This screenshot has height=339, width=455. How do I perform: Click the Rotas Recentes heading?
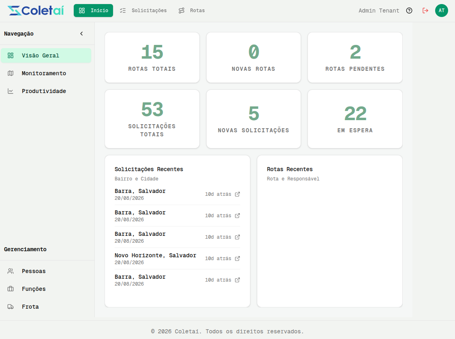click(x=290, y=169)
